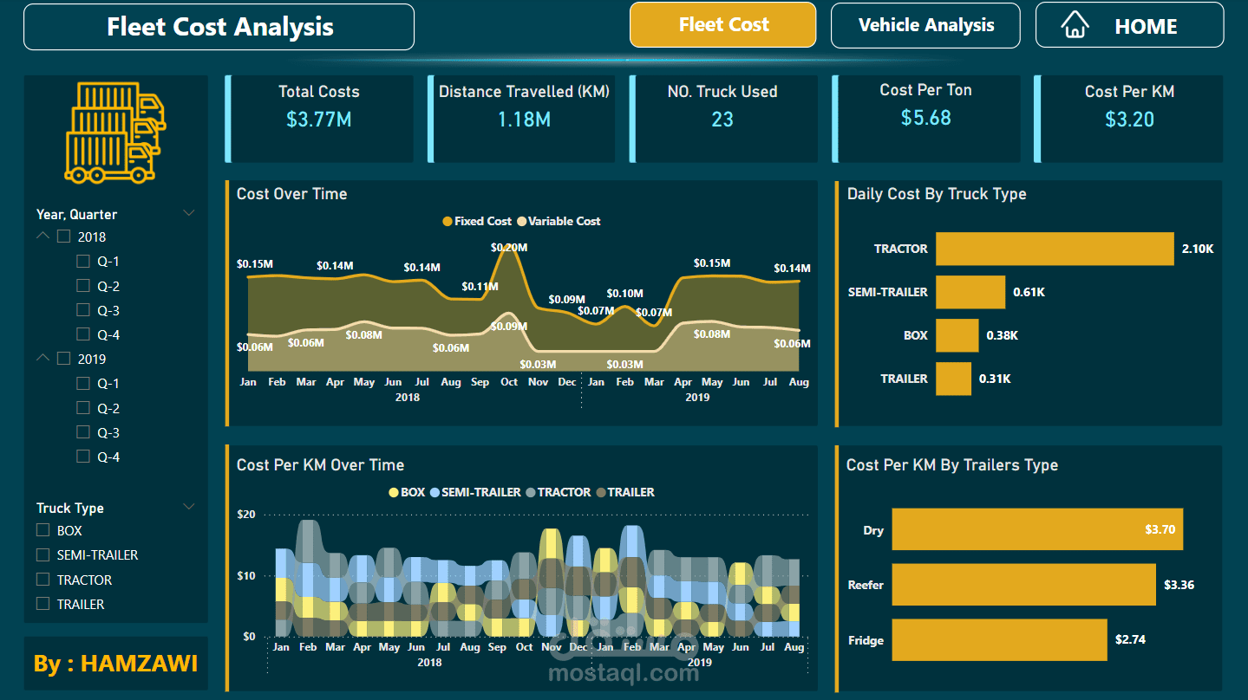Click the yellow truck fleet logo icon
The height and width of the screenshot is (700, 1248).
coord(115,132)
